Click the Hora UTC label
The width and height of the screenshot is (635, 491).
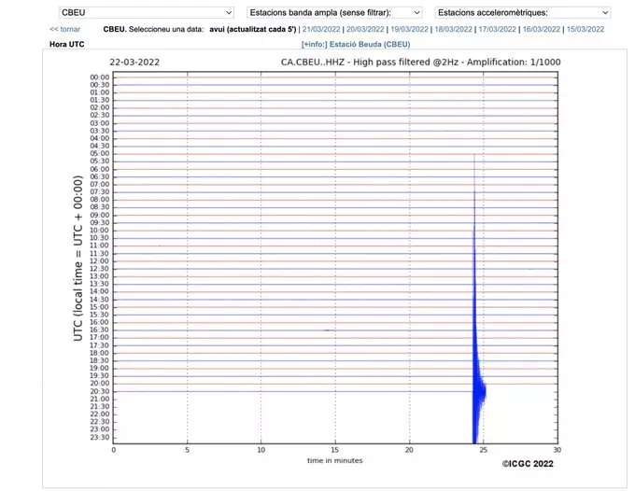coord(68,44)
